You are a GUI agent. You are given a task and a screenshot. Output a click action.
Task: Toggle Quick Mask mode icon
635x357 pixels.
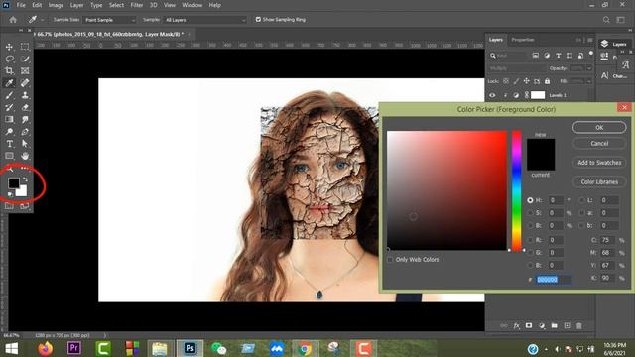pyautogui.click(x=9, y=206)
